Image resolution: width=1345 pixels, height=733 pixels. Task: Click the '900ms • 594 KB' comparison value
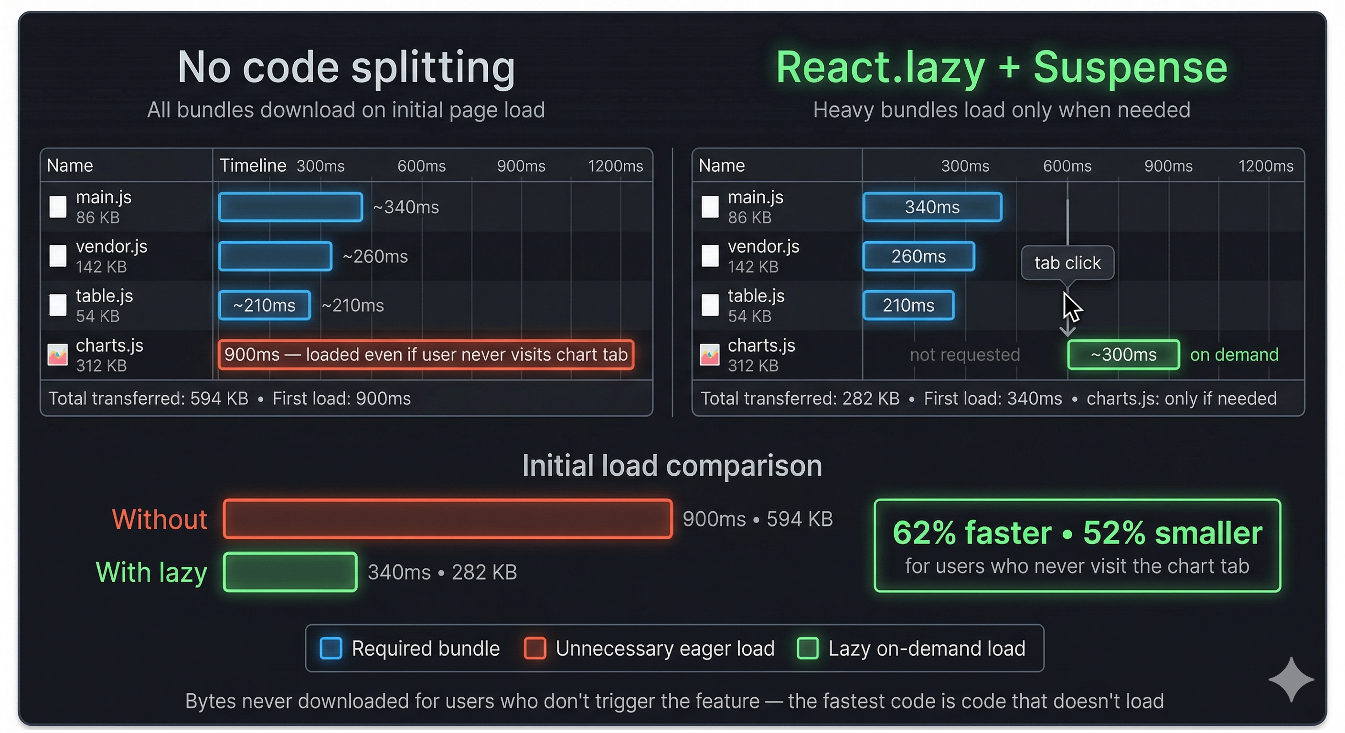tap(758, 519)
